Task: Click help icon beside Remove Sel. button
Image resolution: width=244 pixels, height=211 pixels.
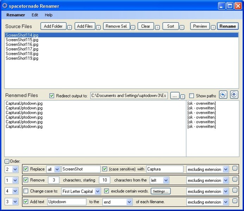Action: [133, 27]
